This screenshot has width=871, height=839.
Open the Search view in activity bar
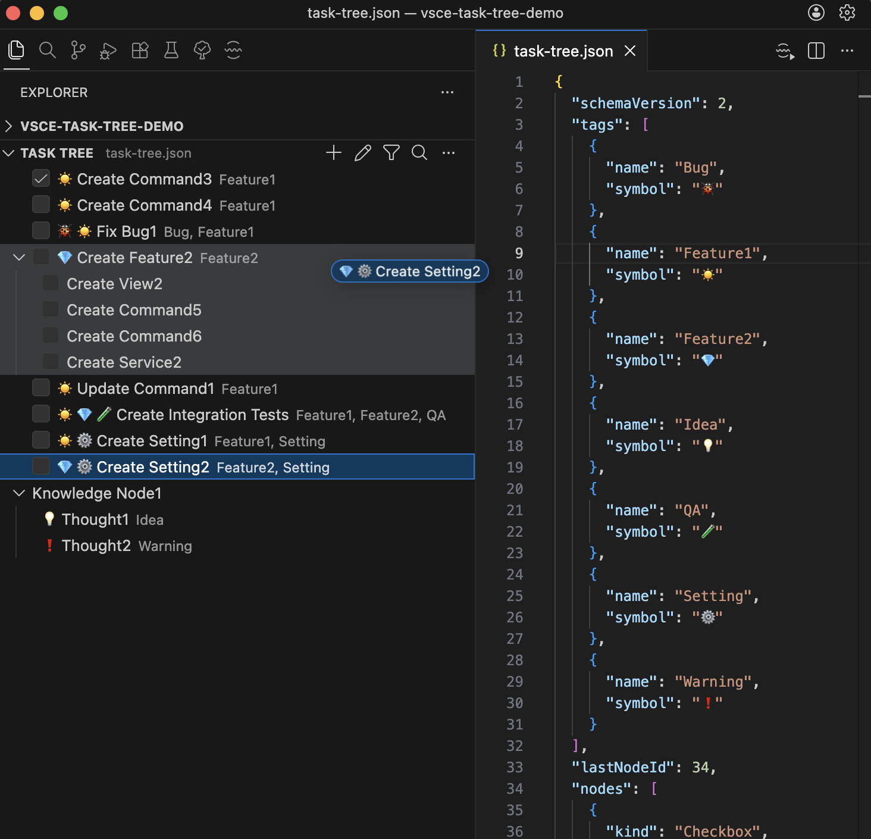click(48, 51)
